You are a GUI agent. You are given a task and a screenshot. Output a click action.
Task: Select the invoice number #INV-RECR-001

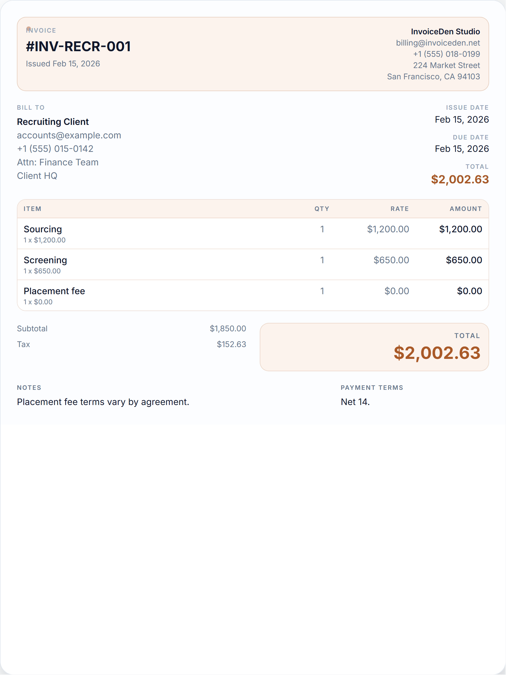[x=78, y=46]
